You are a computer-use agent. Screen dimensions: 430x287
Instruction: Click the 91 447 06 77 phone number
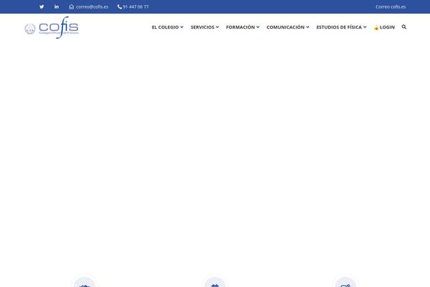click(135, 7)
